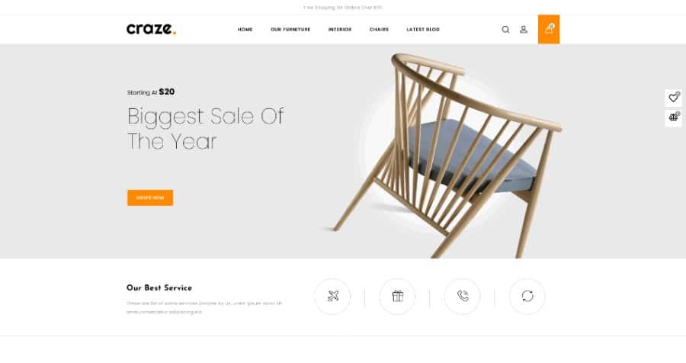Select the refresh return service icon
Viewport: 686px width, 363px height.
pos(527,297)
